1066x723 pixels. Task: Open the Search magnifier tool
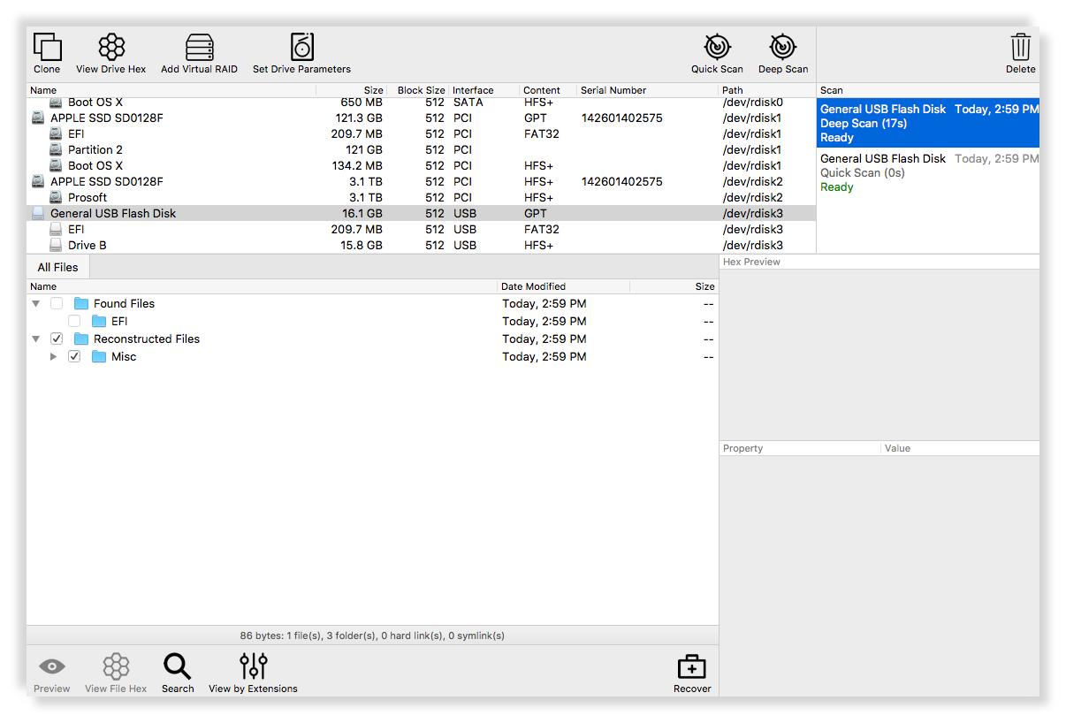[x=178, y=667]
